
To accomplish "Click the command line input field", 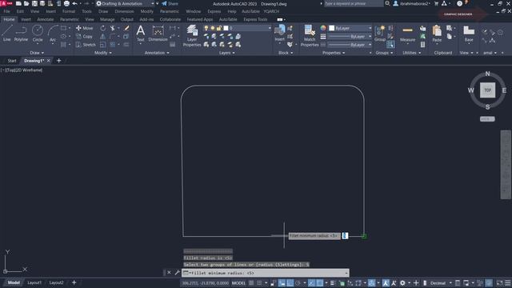I will [x=265, y=273].
